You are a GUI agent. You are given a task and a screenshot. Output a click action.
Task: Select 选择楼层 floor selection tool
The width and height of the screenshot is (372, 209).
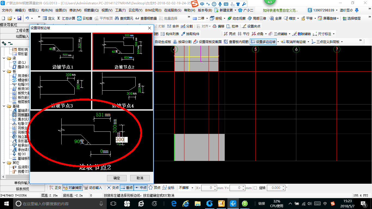352,18
